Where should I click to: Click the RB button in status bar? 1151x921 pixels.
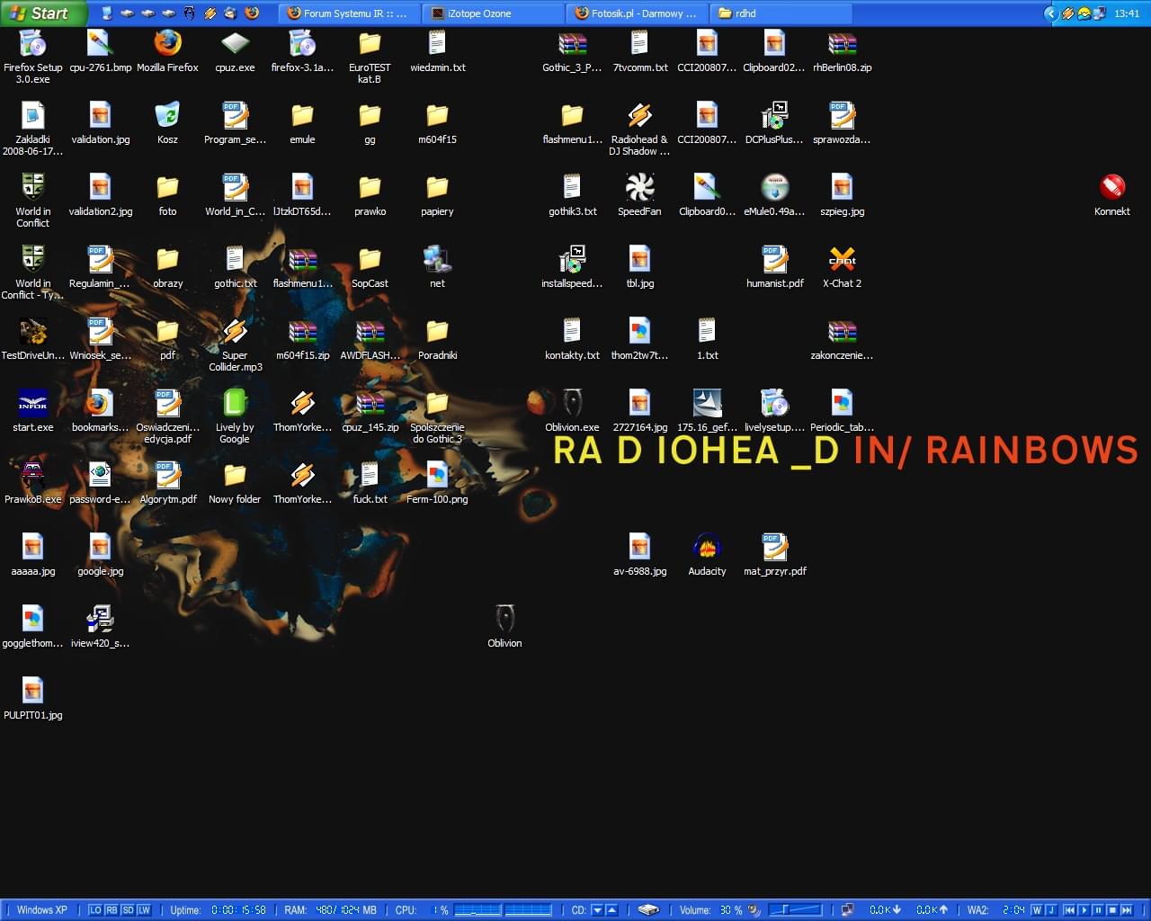click(x=112, y=910)
